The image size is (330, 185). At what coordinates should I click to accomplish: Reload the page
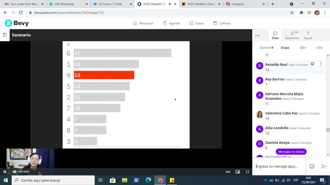21,13
